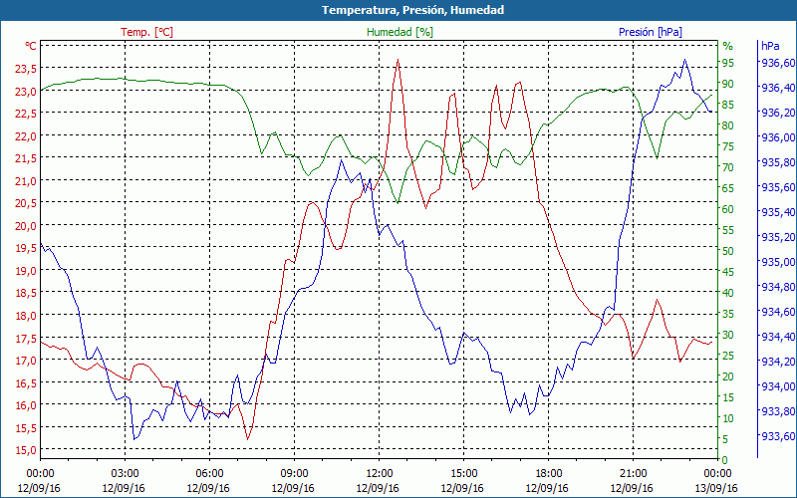Click the 80 humidity axis tick
Viewport: 797px width, 498px height.
pyautogui.click(x=728, y=125)
